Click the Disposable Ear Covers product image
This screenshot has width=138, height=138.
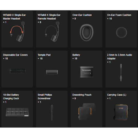click(x=17, y=71)
